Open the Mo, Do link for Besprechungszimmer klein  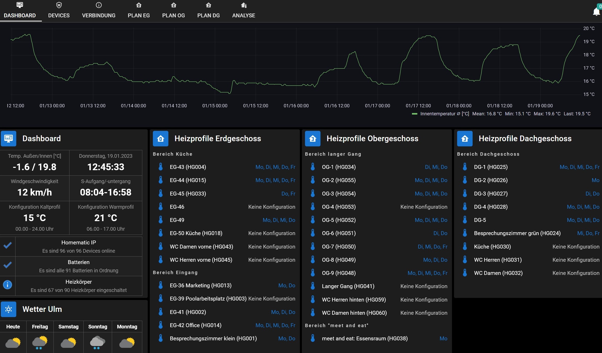[x=287, y=339]
